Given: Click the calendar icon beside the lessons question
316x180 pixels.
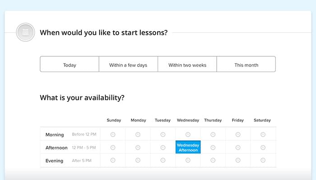Looking at the screenshot, I should (25, 32).
